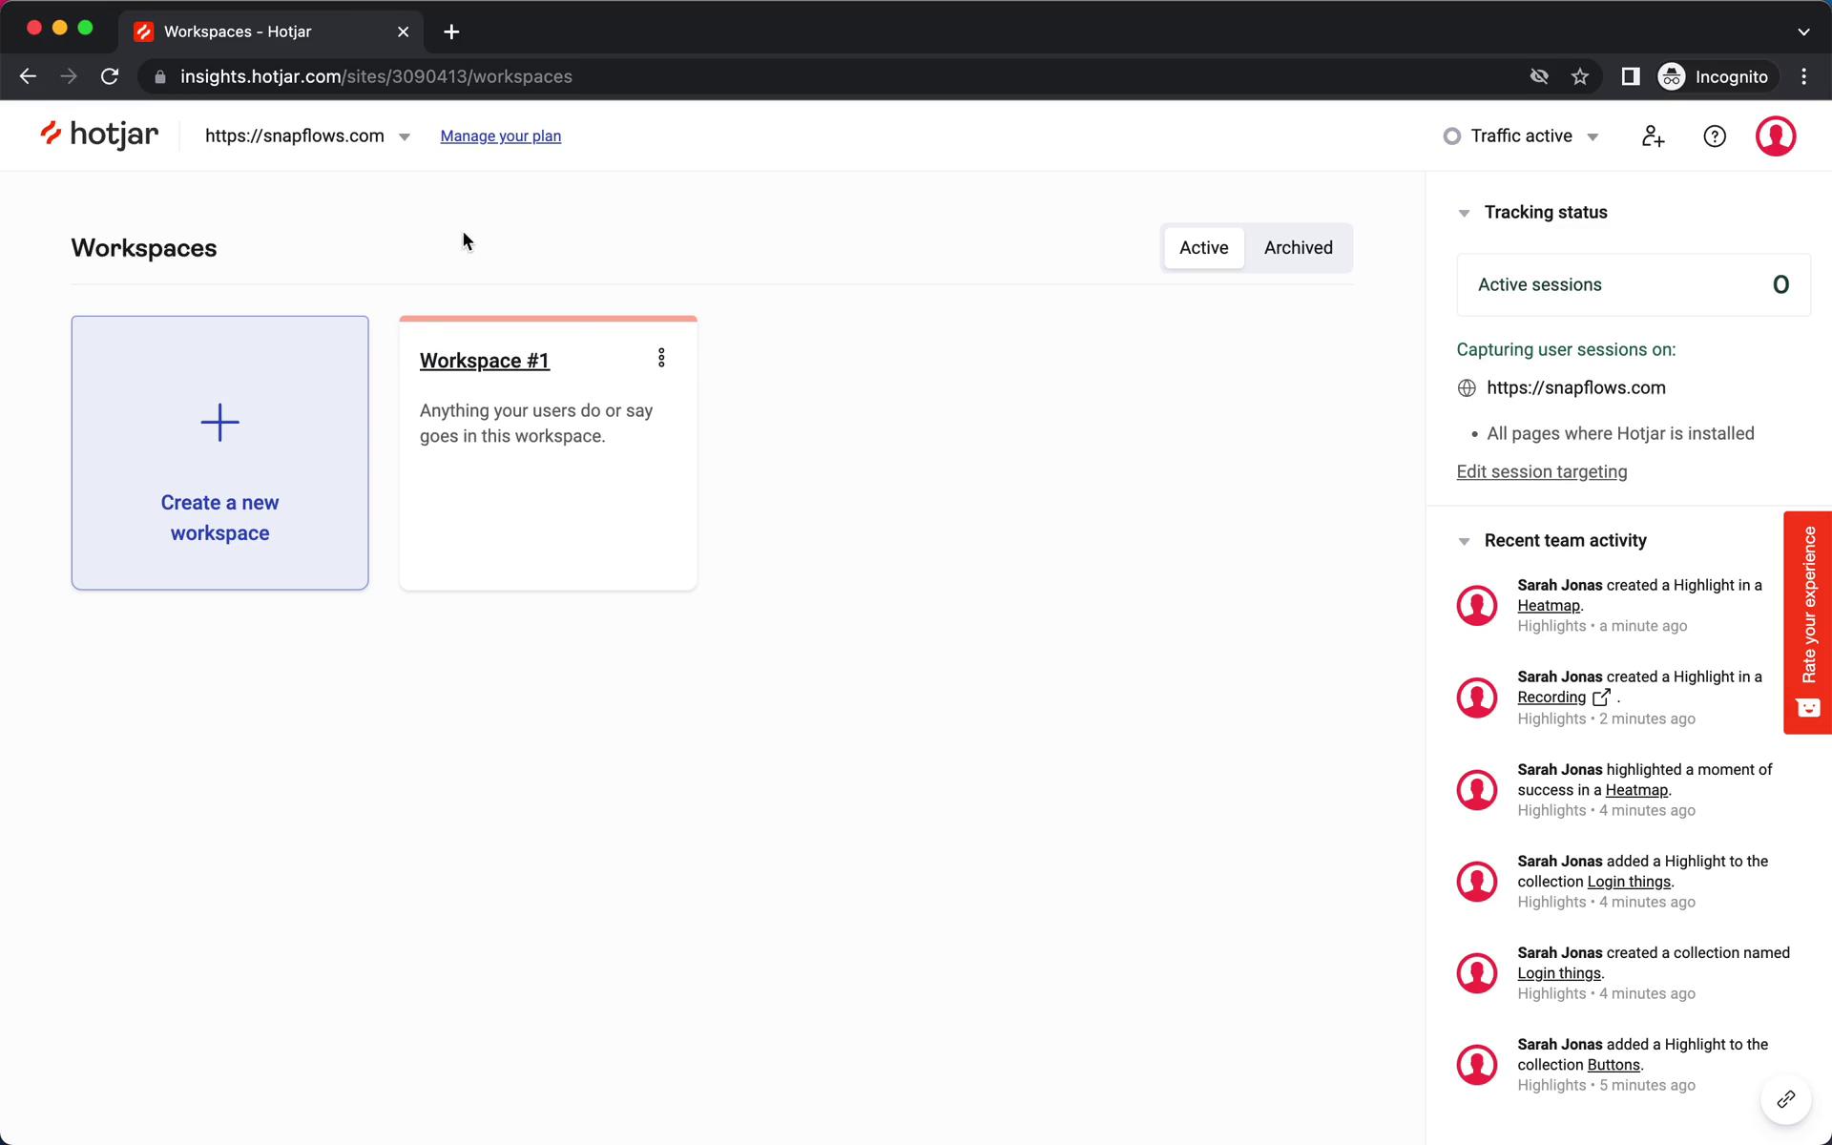Click the lock icon in address bar
This screenshot has width=1832, height=1145.
[160, 77]
